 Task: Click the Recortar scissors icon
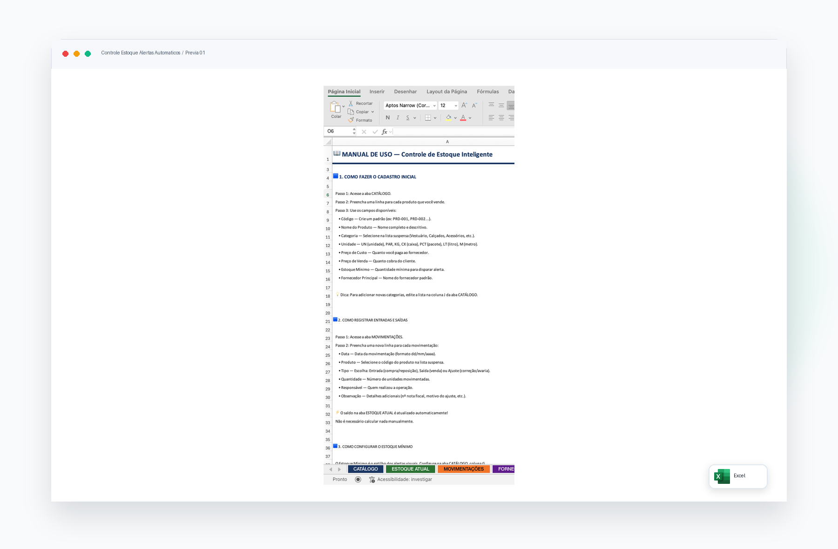point(351,103)
